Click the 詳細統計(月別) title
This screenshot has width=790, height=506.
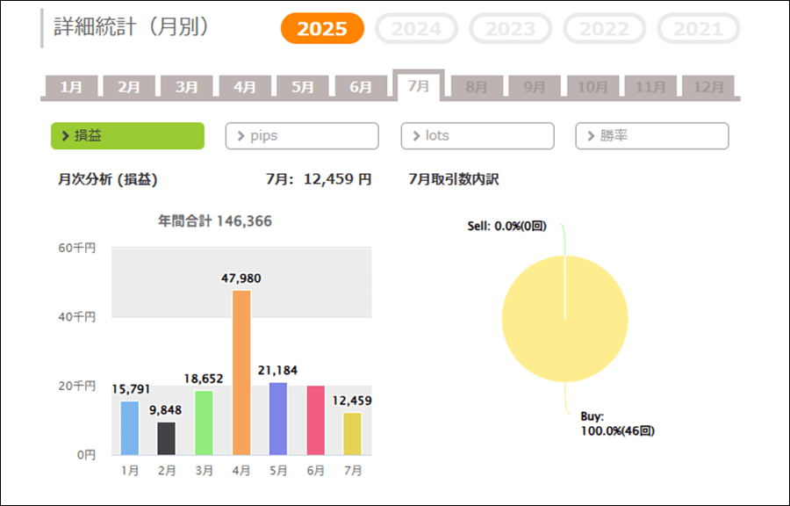pos(132,27)
